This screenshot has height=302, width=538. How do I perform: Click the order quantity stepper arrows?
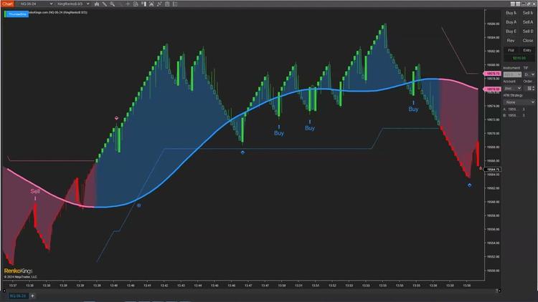click(533, 88)
